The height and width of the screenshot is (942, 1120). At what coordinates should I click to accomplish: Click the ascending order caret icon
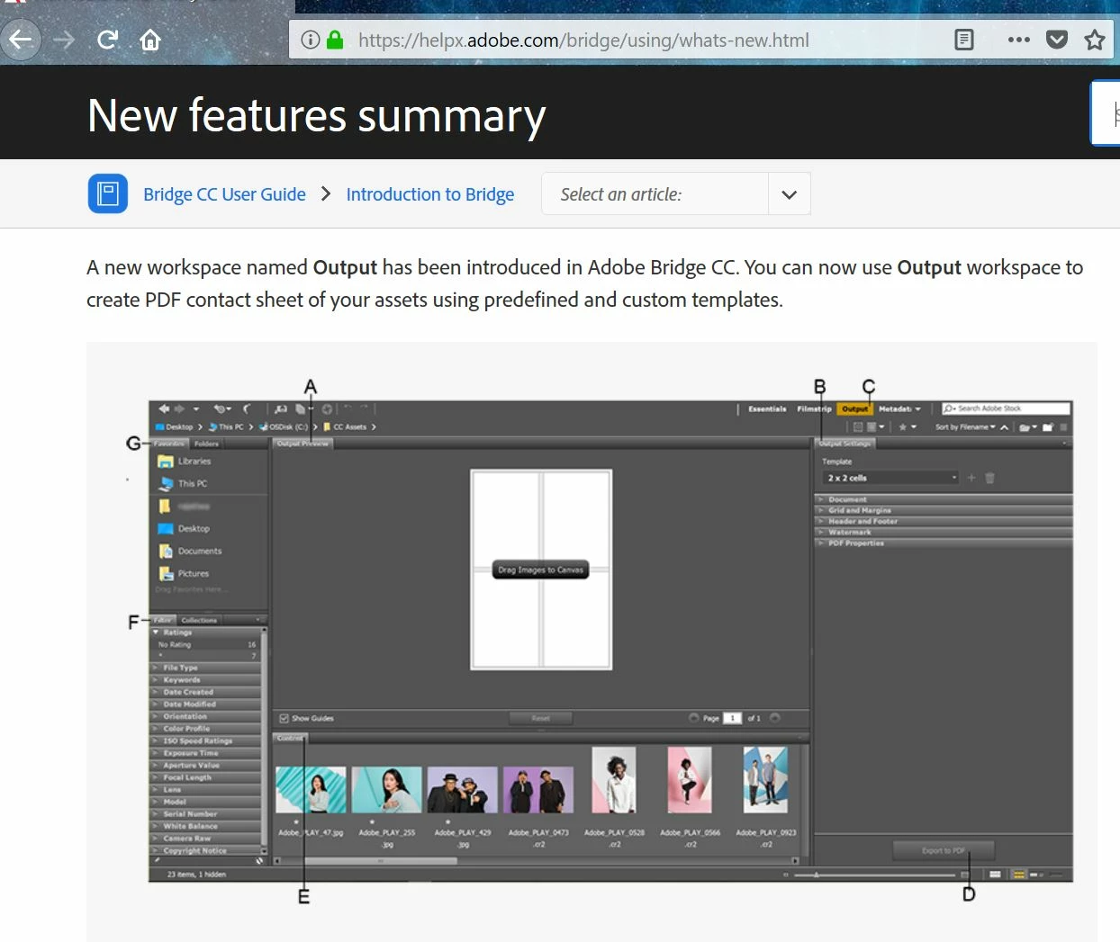coord(1004,427)
